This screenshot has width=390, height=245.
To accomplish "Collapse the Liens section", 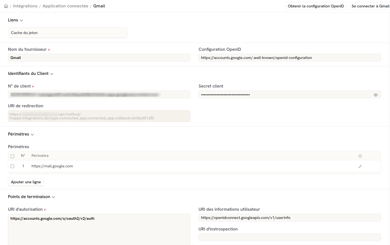I will (x=15, y=20).
